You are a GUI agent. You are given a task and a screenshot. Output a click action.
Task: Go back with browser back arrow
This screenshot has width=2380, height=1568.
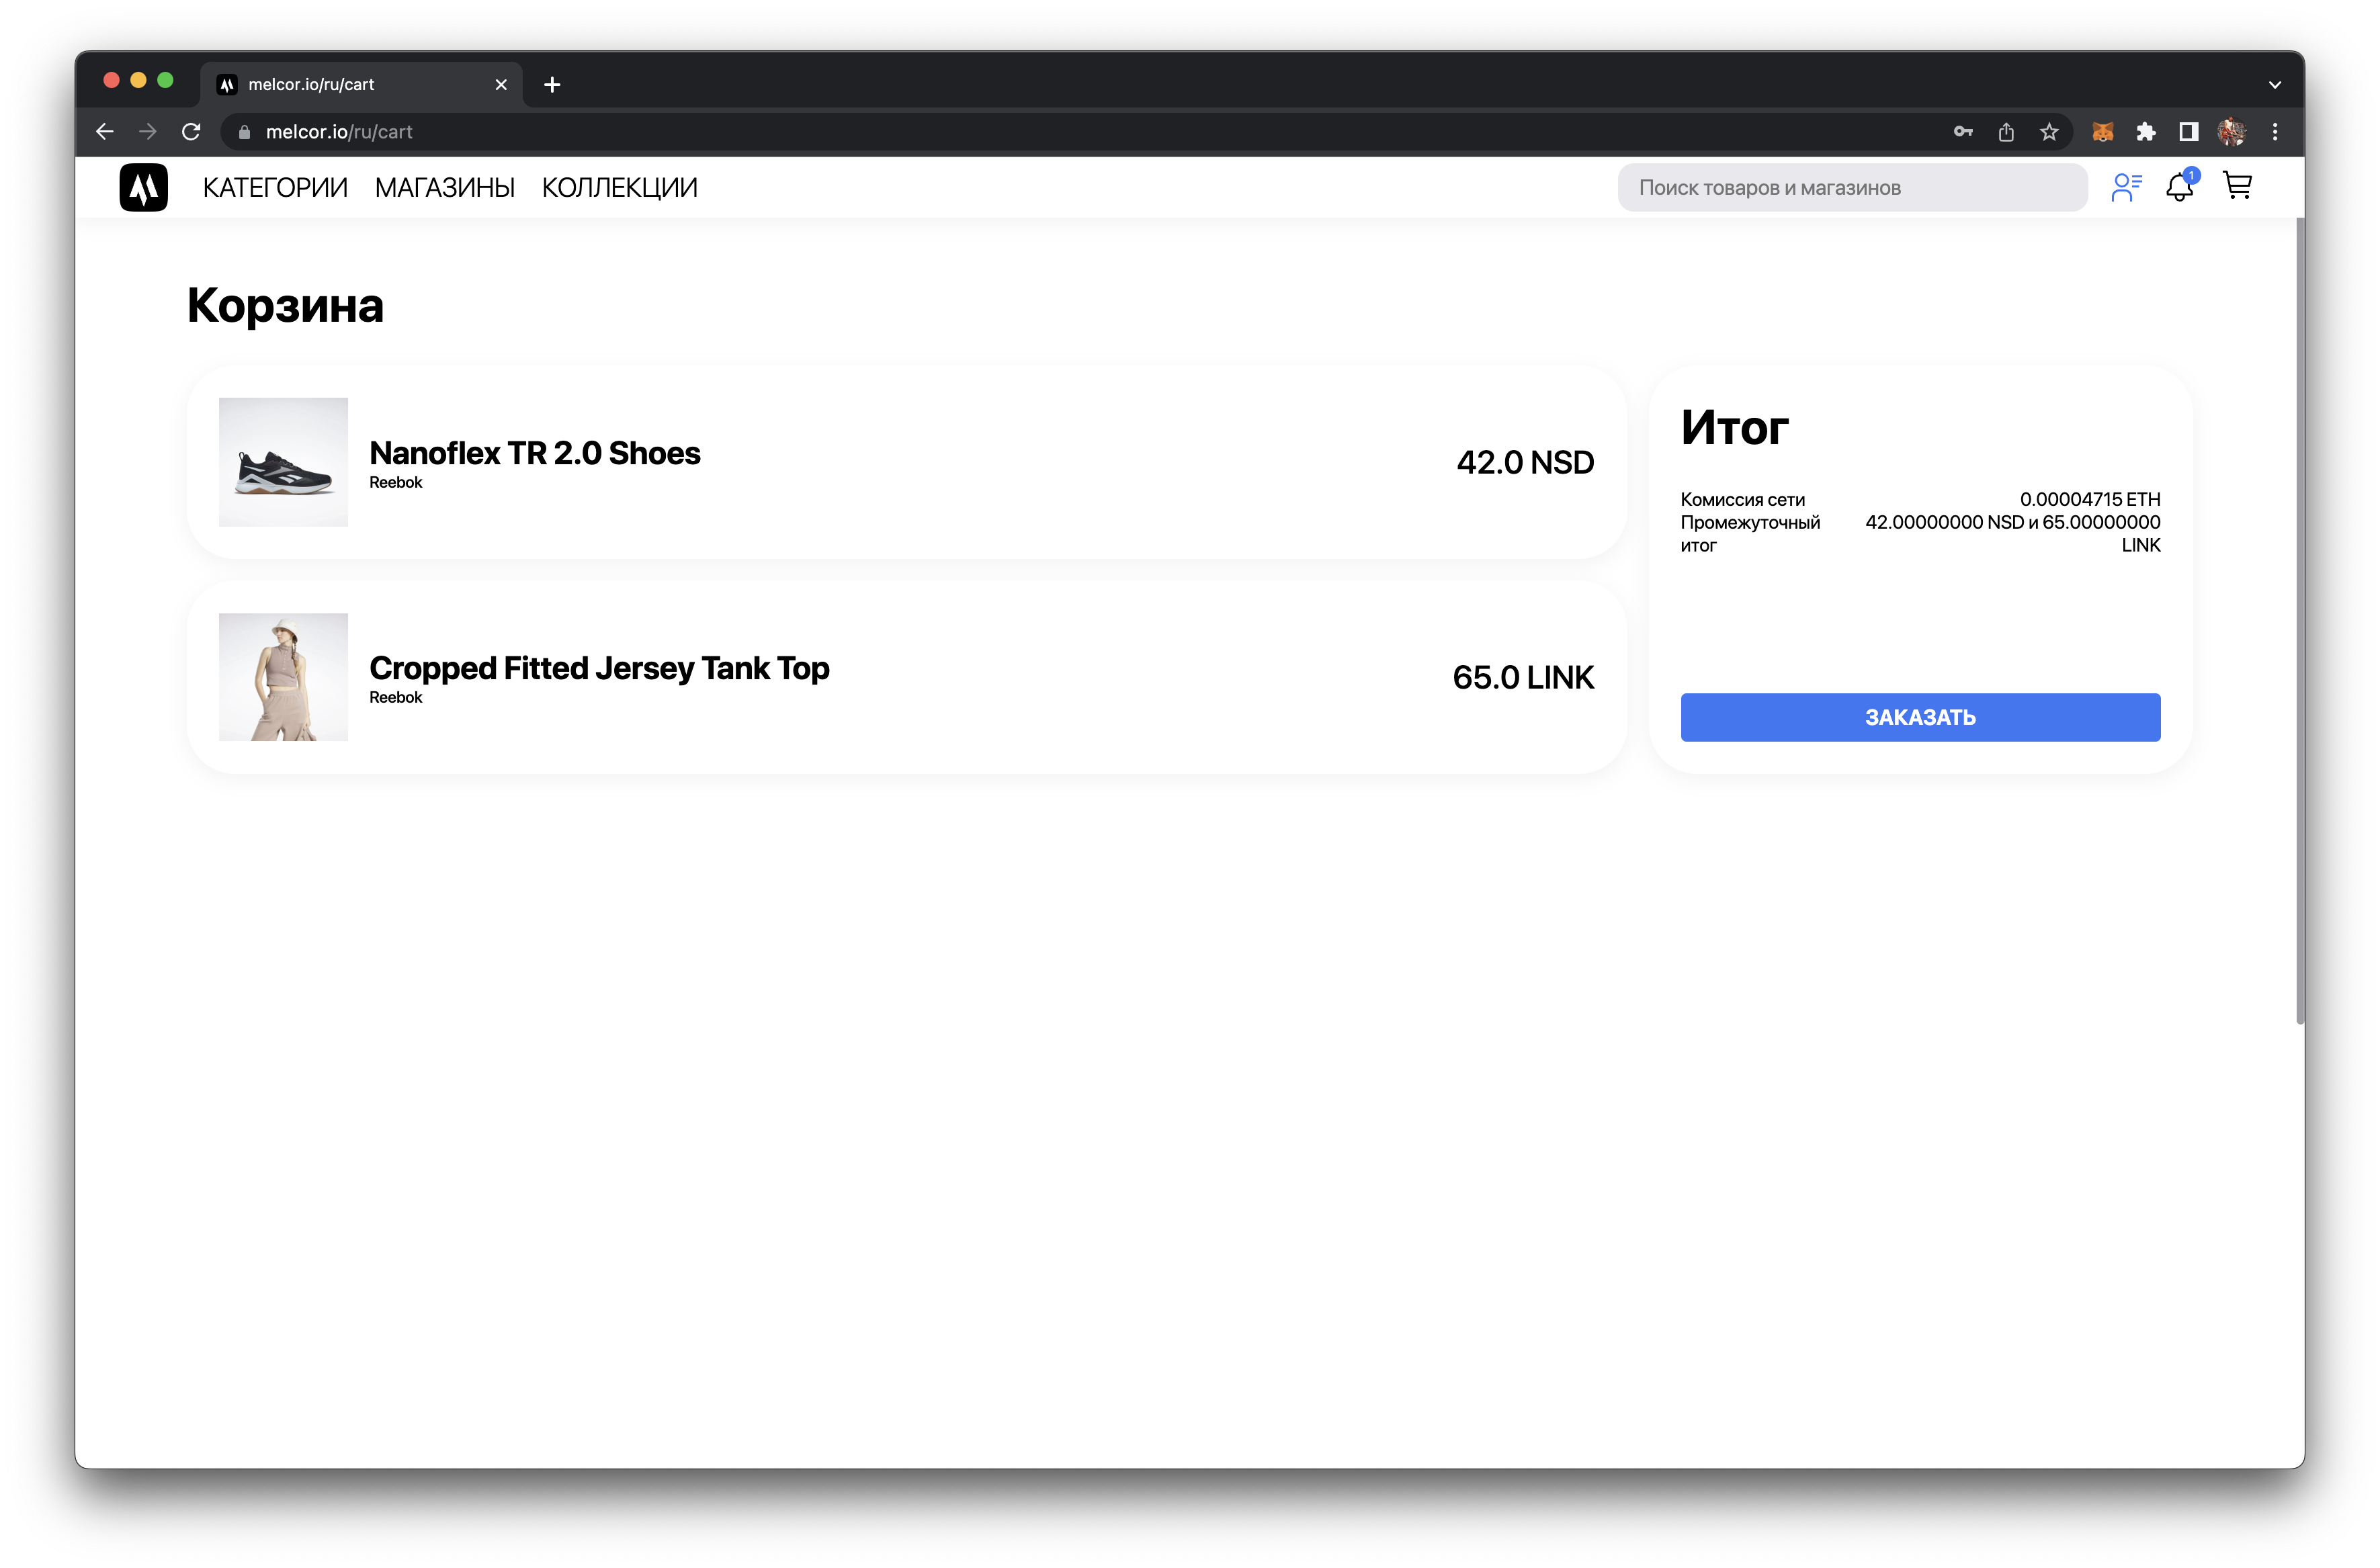(105, 132)
